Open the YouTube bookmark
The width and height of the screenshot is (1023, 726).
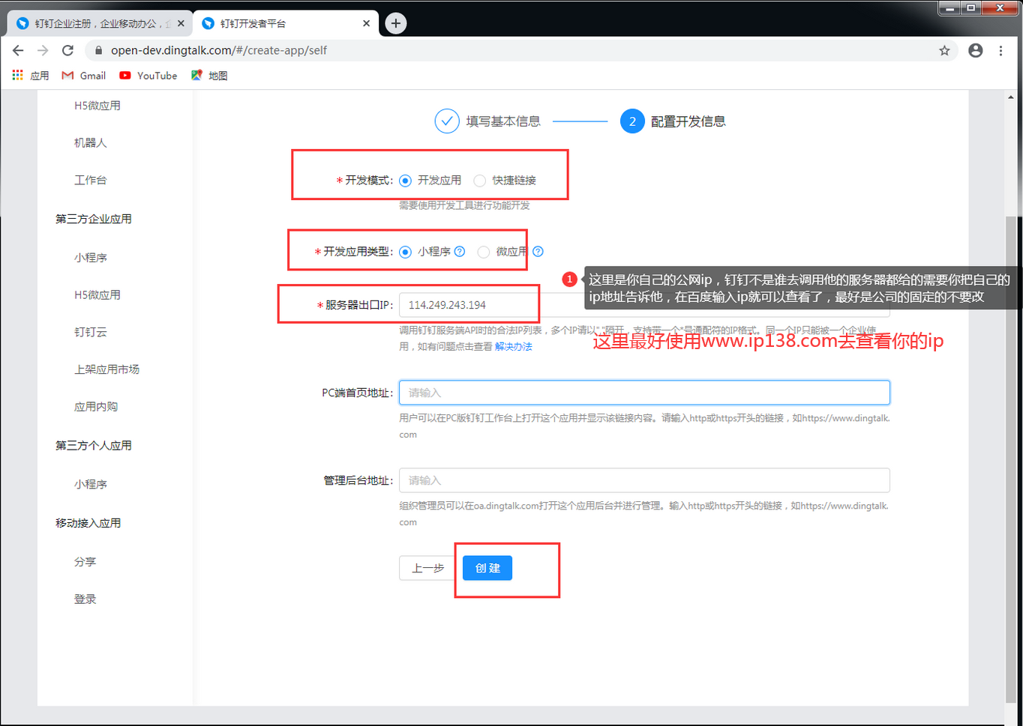[148, 76]
